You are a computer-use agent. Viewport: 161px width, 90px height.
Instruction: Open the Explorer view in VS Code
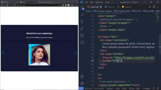tap(82, 8)
